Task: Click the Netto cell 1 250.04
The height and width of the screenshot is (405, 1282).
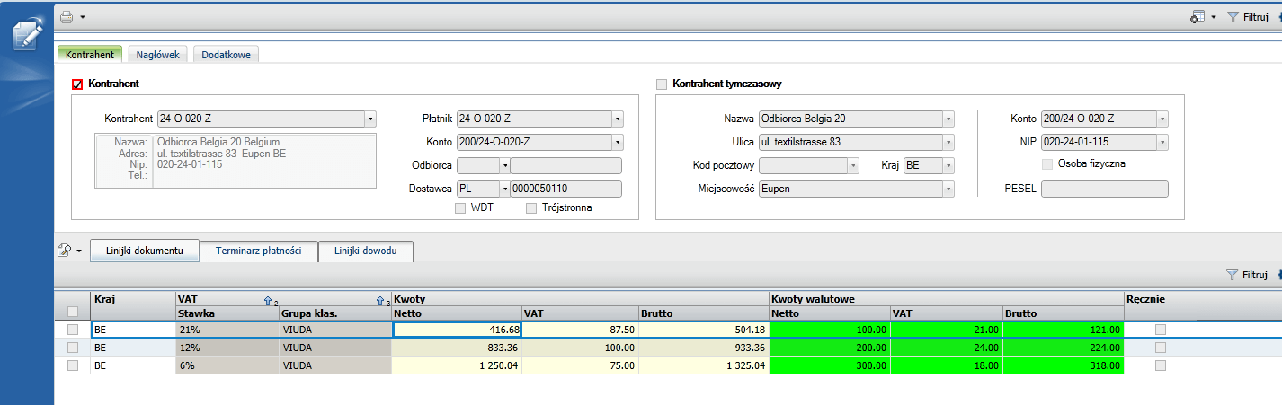Action: click(x=458, y=365)
